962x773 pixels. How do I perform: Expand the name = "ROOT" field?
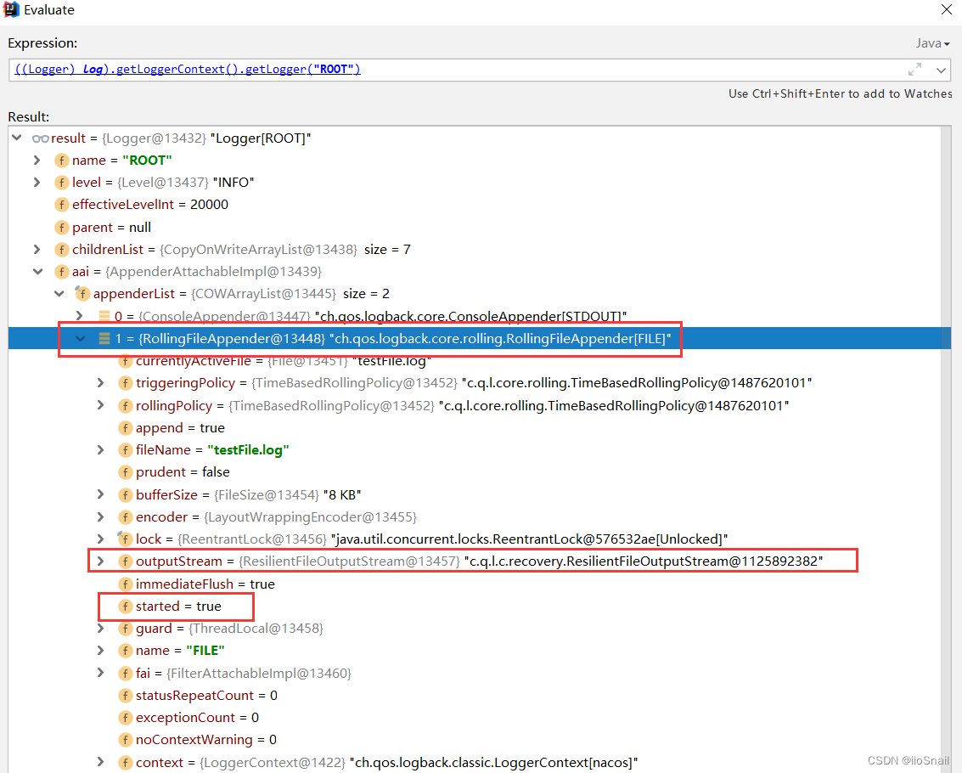(37, 161)
